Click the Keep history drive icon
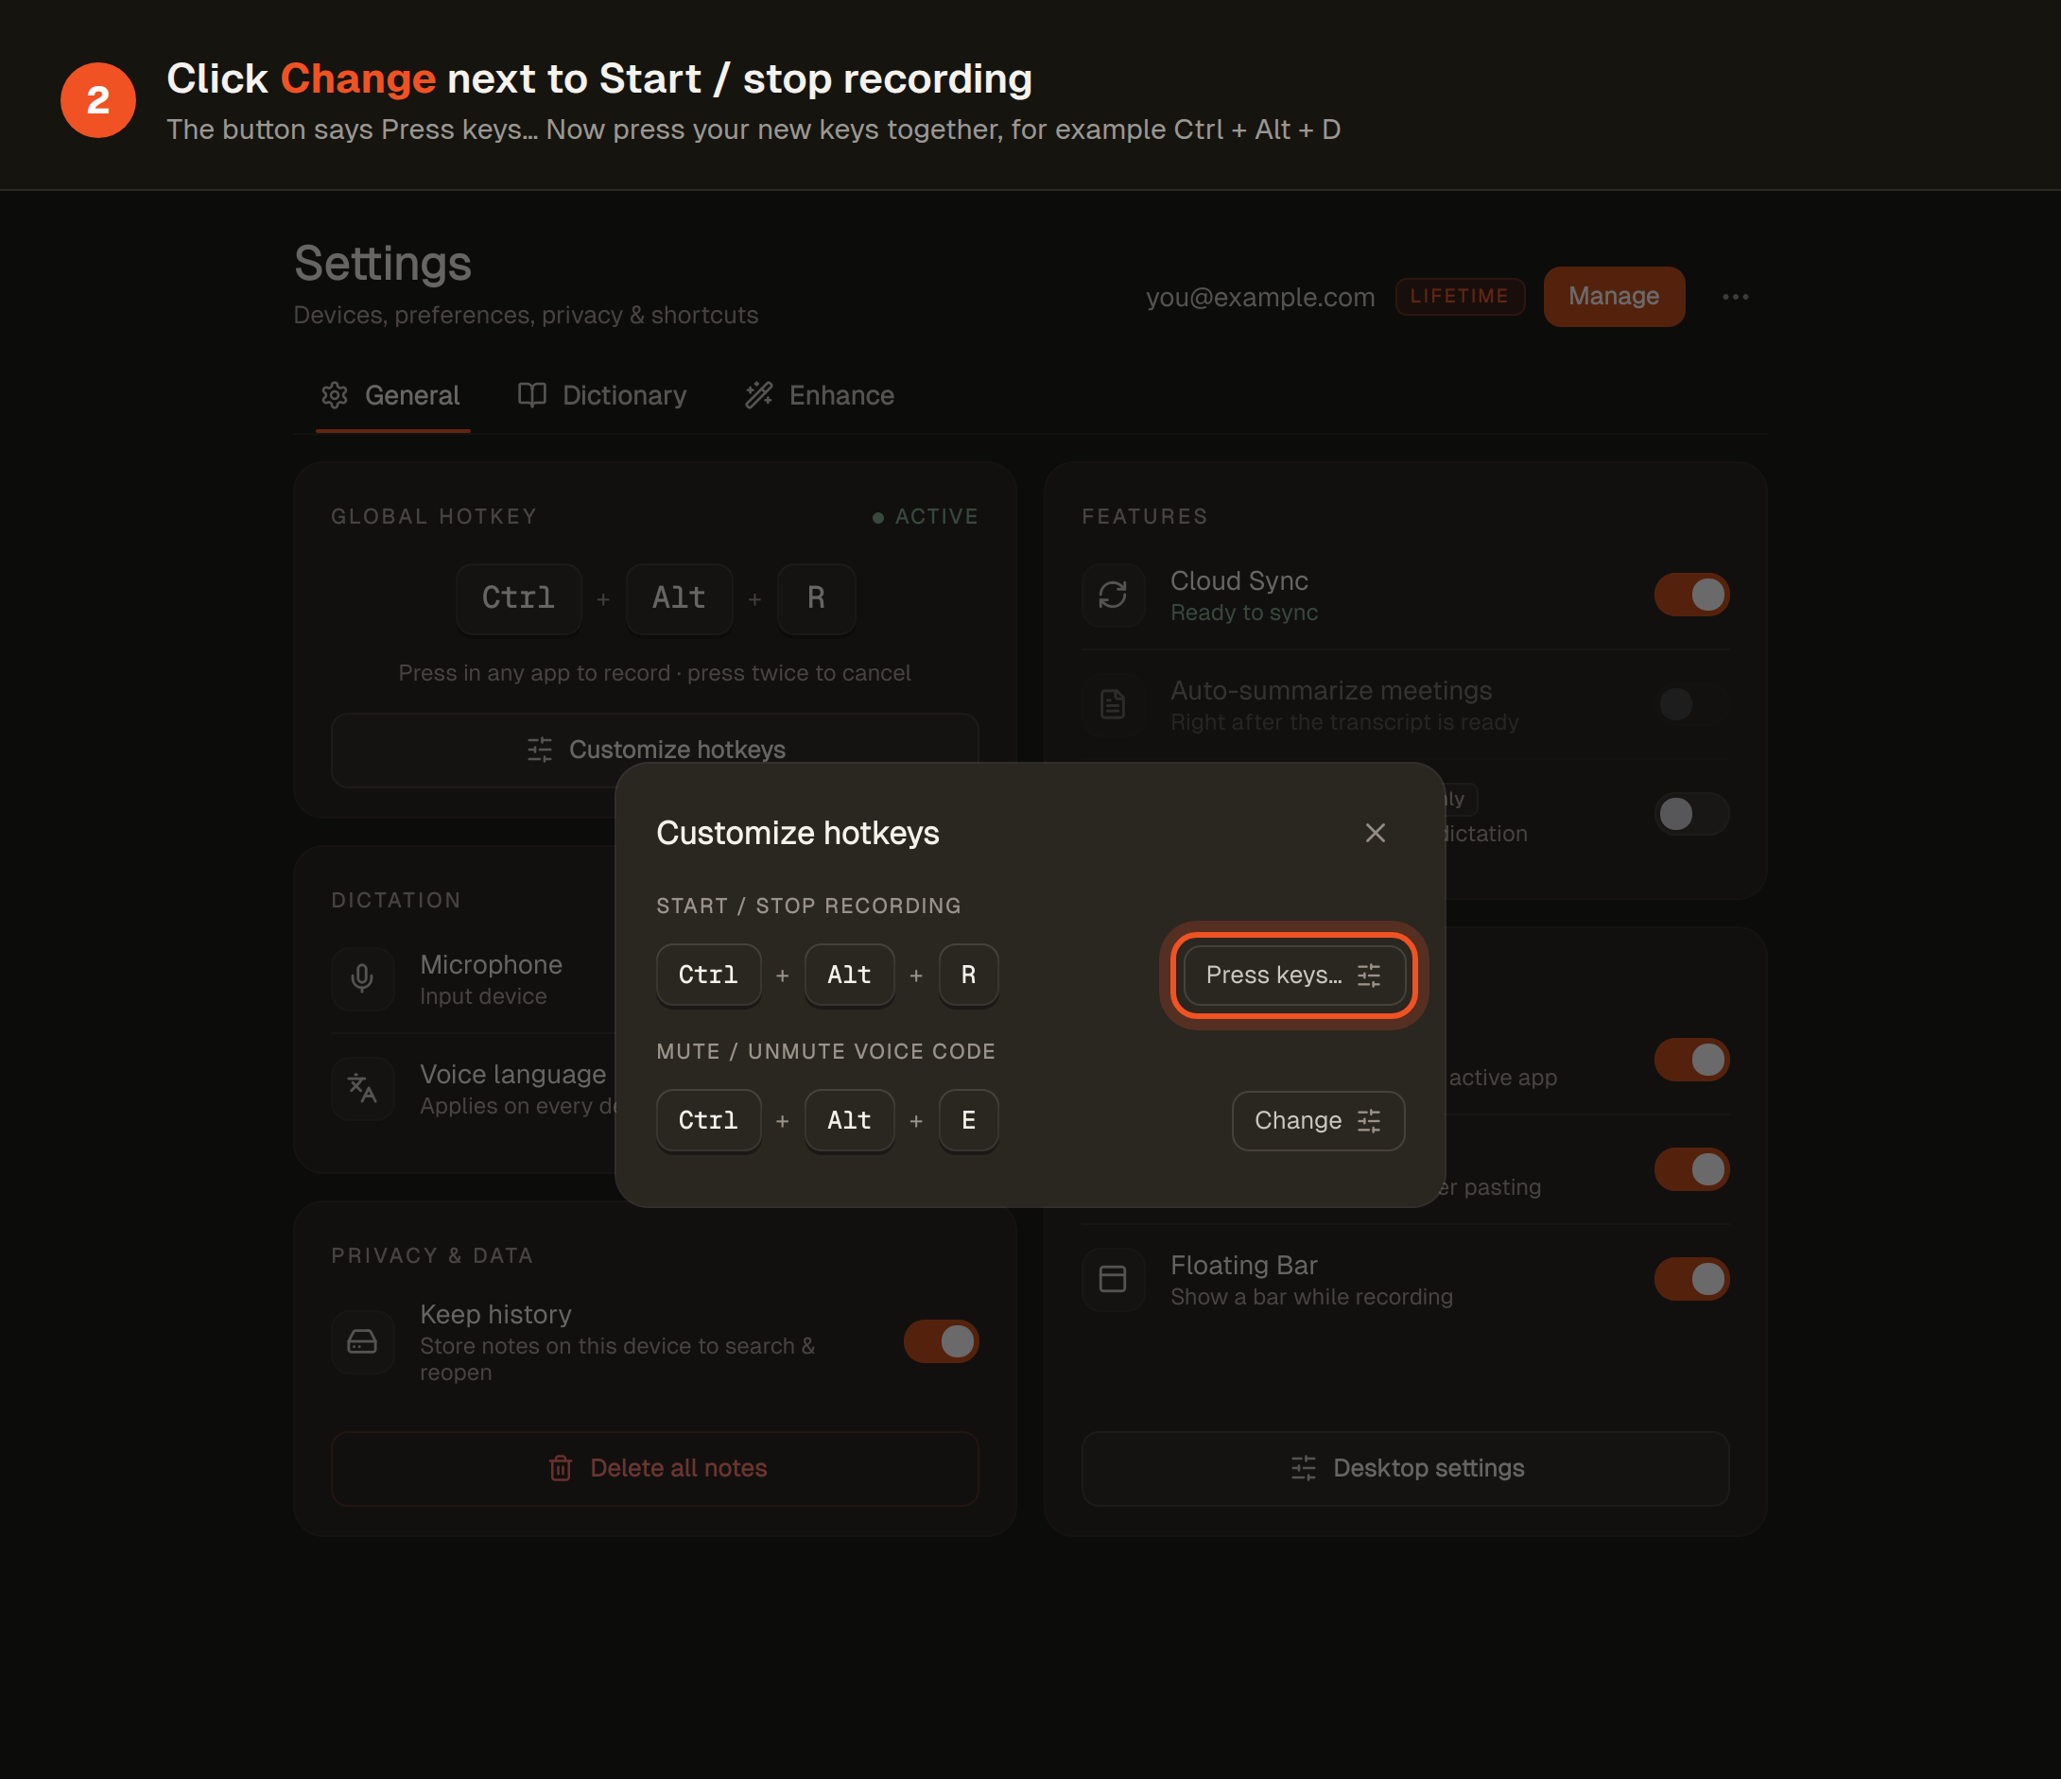This screenshot has width=2061, height=1779. (x=362, y=1342)
